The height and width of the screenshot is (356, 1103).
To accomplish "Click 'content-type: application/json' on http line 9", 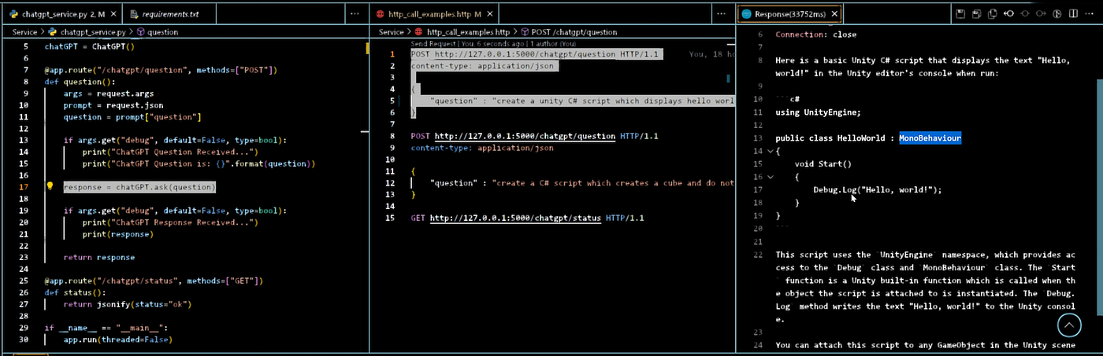I will coord(482,147).
